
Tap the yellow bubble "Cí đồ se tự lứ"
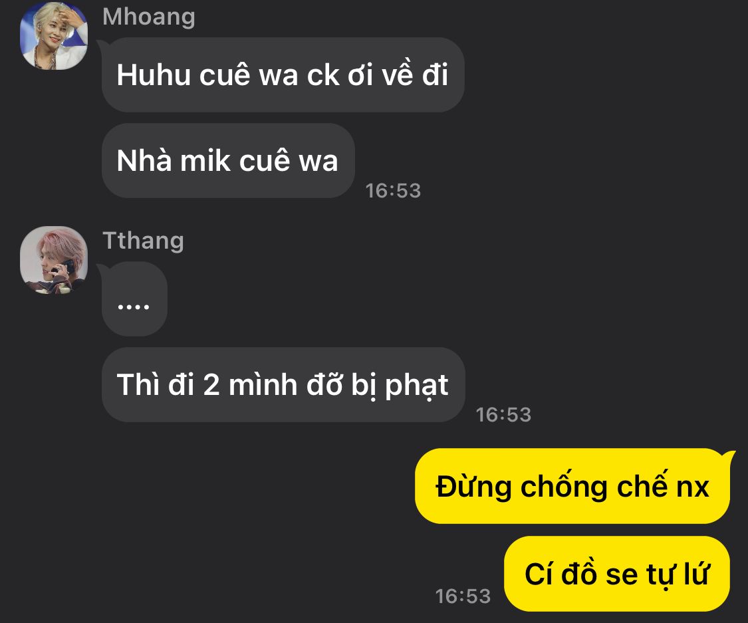tap(617, 574)
